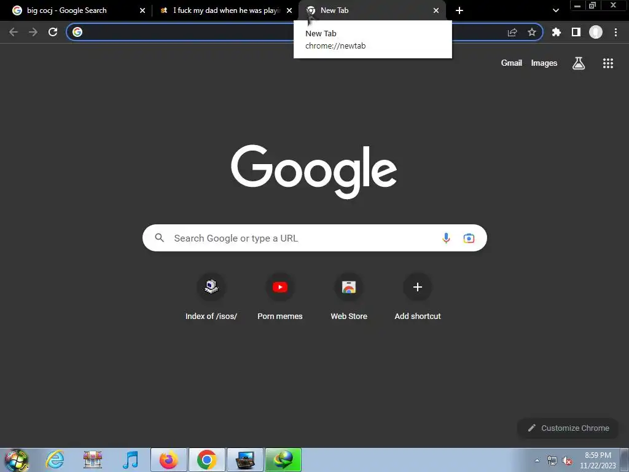Open Google Images link
Viewport: 629px width, 472px height.
click(544, 63)
